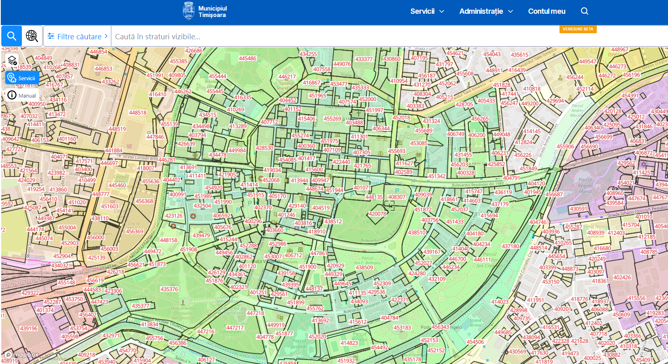Select parcel label 402426
This screenshot has height=364, width=668.
(x=622, y=277)
